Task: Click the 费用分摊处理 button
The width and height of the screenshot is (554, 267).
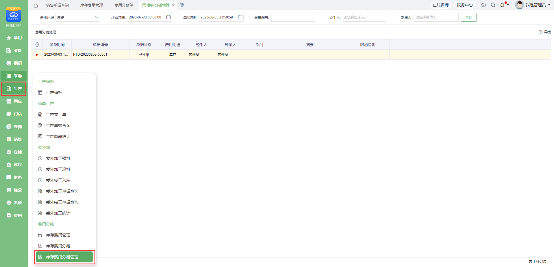Action: point(46,32)
